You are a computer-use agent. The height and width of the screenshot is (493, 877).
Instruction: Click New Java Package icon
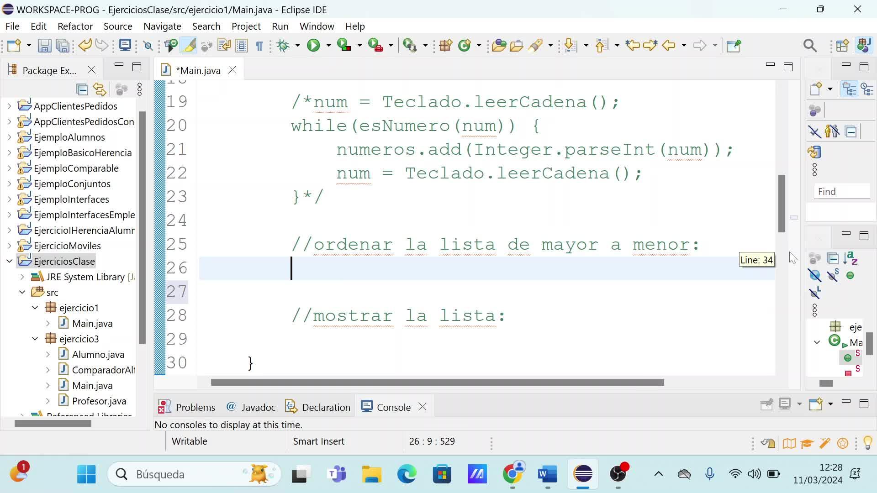(x=445, y=45)
